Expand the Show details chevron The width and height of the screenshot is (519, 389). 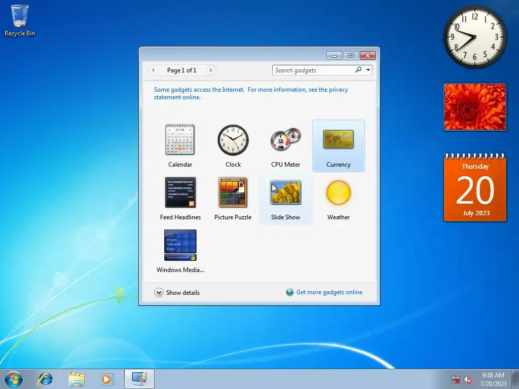159,292
